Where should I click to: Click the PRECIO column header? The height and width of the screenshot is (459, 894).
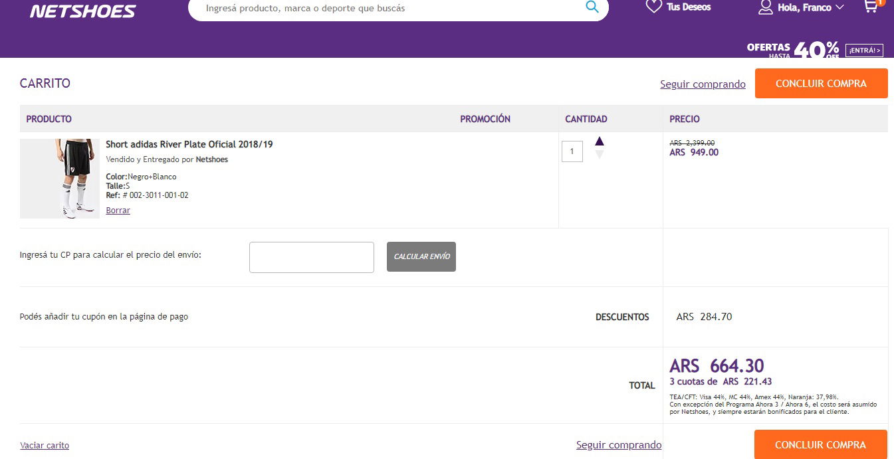685,119
